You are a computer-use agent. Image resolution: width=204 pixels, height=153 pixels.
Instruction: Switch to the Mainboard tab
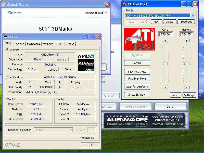click(33, 44)
